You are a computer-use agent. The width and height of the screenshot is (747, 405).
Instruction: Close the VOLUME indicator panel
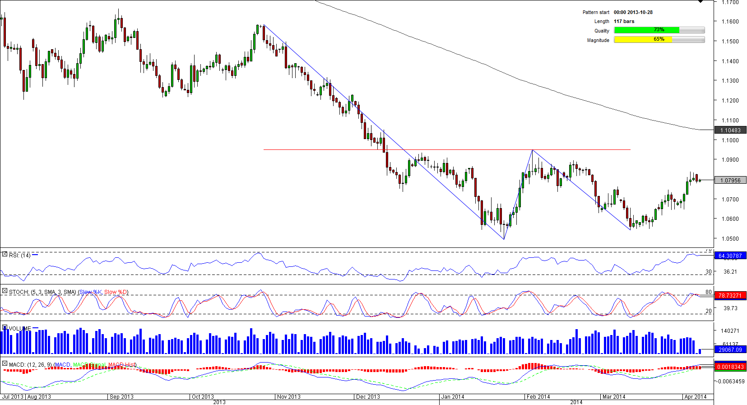click(5, 328)
